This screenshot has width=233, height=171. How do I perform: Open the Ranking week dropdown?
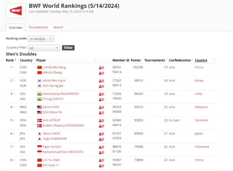[x=41, y=39]
